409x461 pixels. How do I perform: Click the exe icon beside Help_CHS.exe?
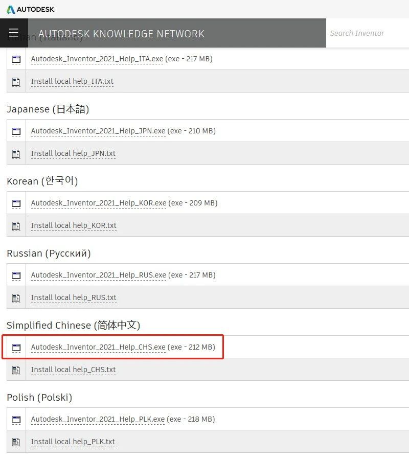click(16, 348)
